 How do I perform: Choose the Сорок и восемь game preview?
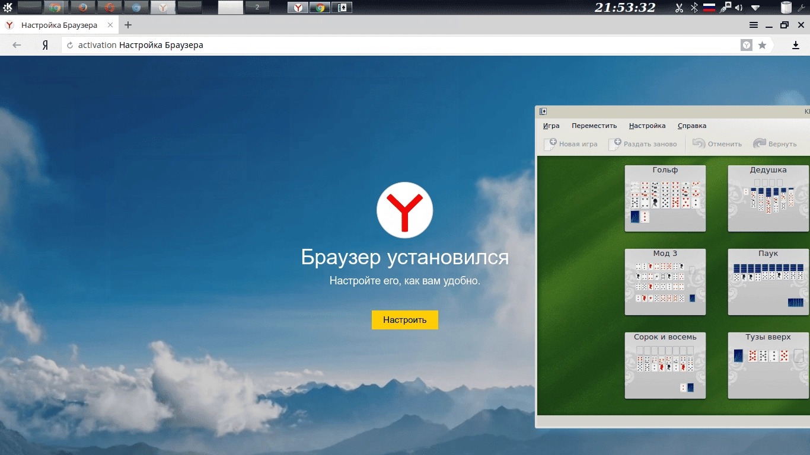[x=665, y=365]
